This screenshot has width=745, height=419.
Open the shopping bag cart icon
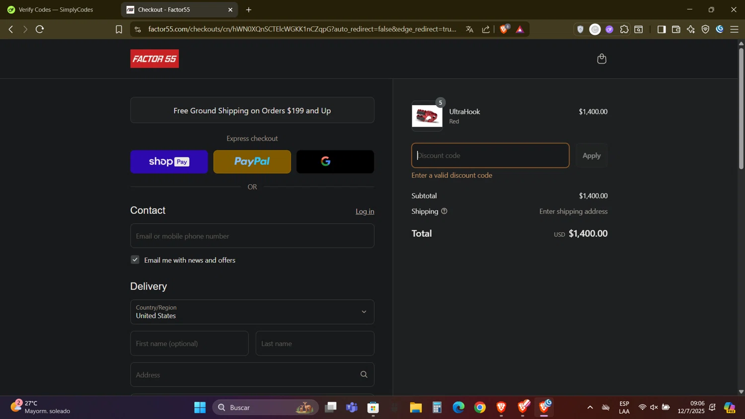click(601, 59)
